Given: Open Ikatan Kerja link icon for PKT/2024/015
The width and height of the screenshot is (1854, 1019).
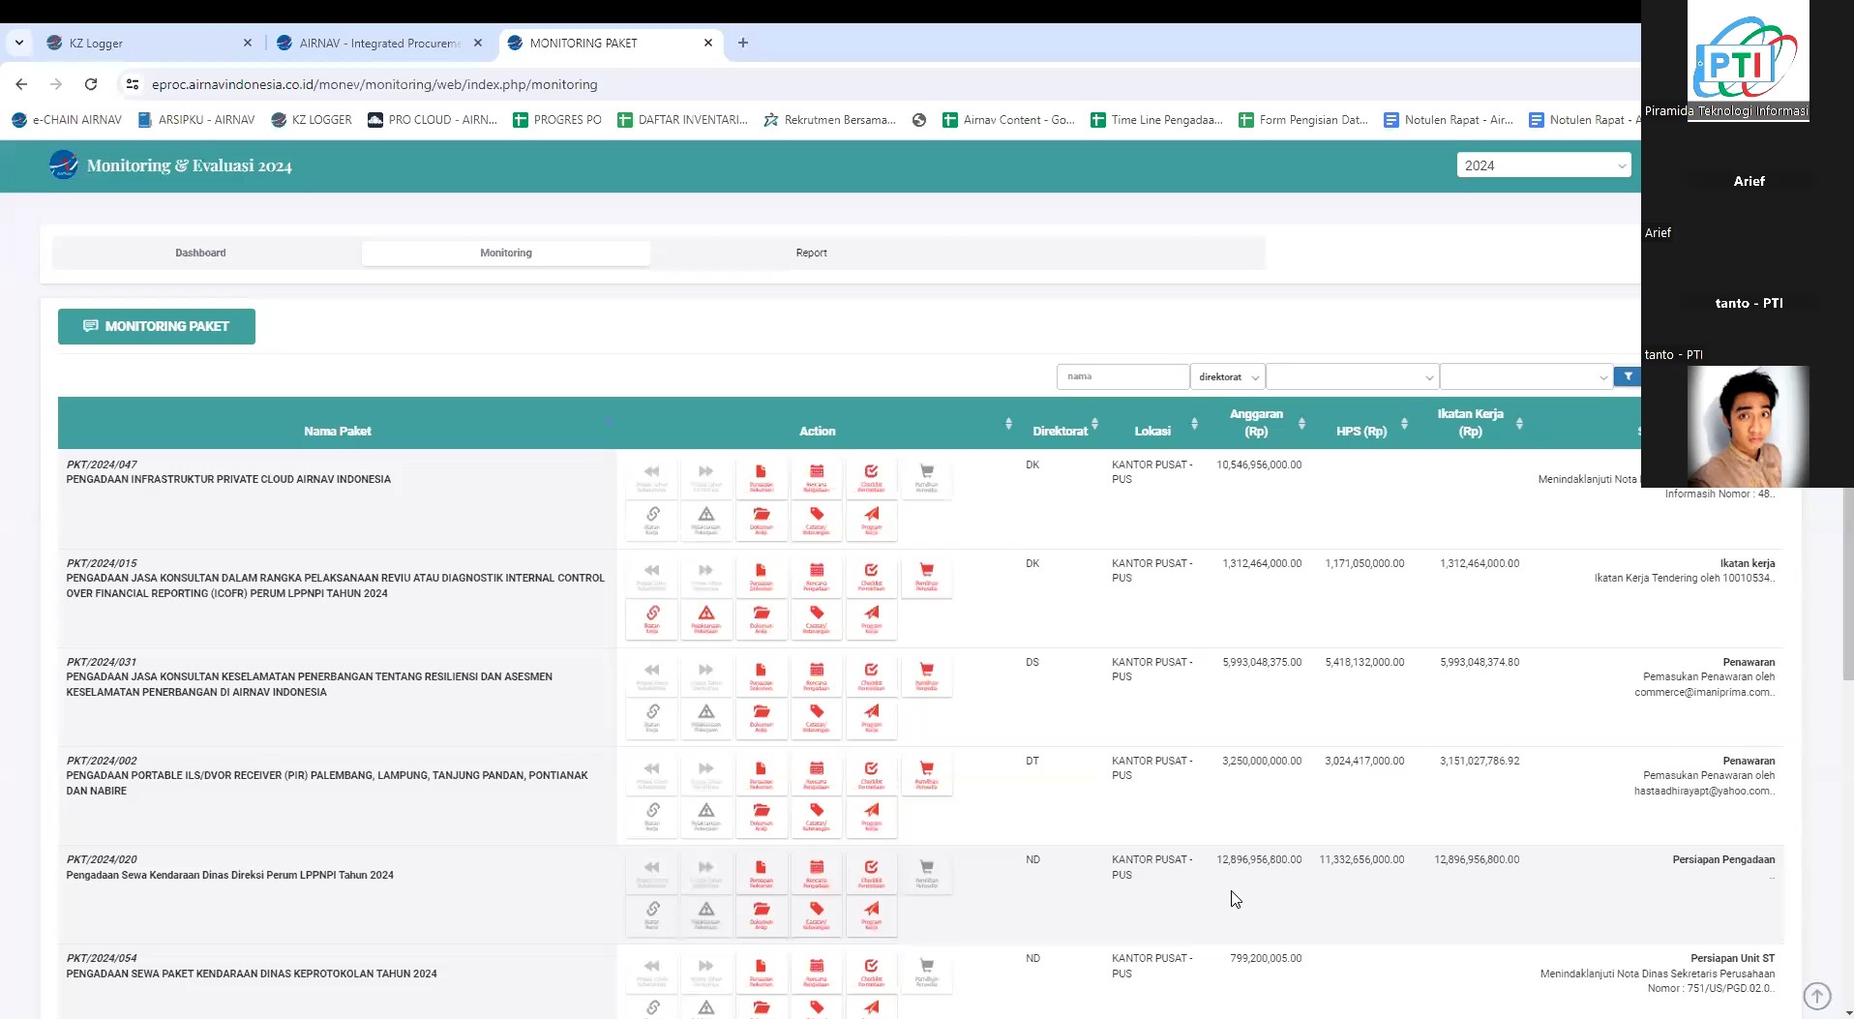Looking at the screenshot, I should [652, 617].
